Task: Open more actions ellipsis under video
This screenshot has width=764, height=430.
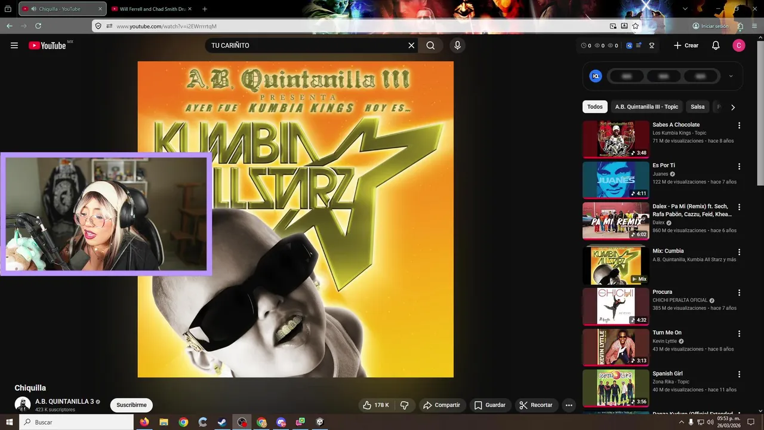Action: point(569,405)
